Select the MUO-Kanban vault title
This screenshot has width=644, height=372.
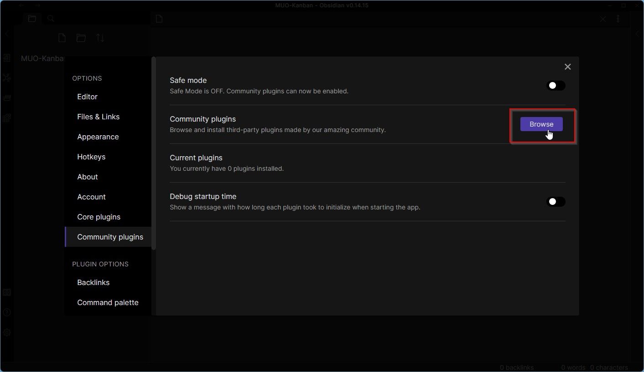[42, 58]
